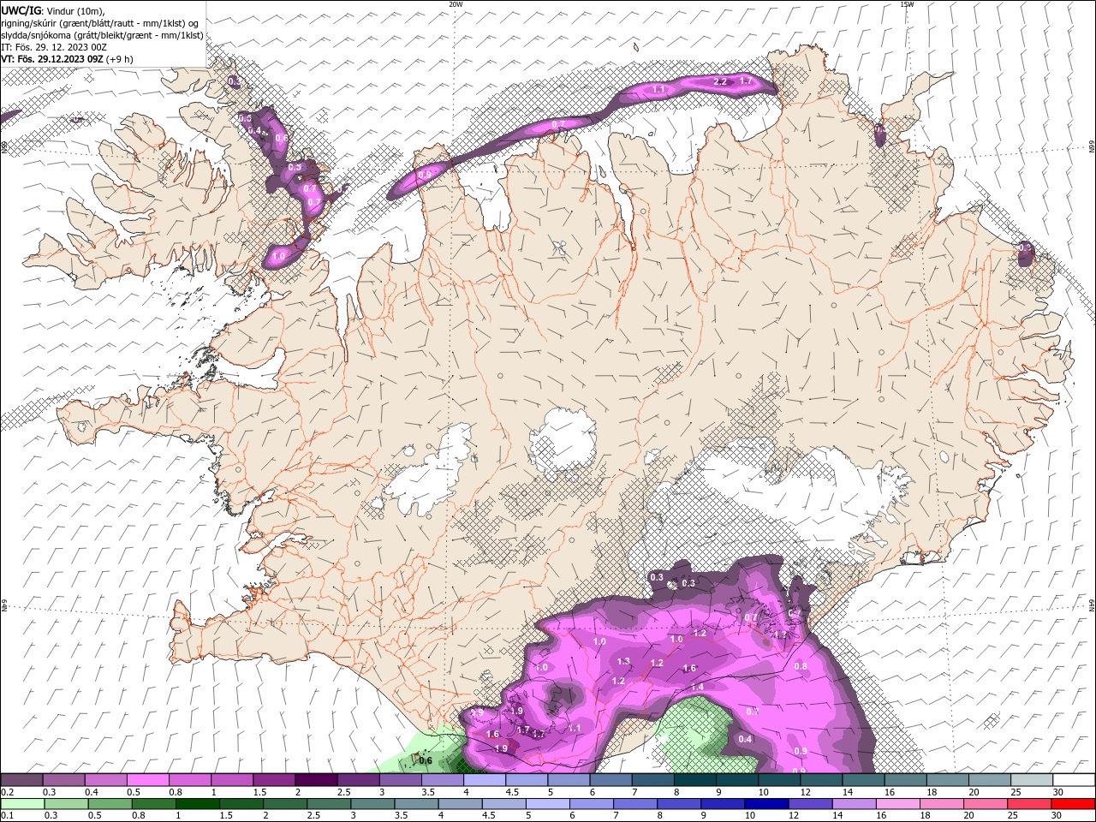1096x822 pixels.
Task: Click the 20W longitude label
Action: click(456, 4)
